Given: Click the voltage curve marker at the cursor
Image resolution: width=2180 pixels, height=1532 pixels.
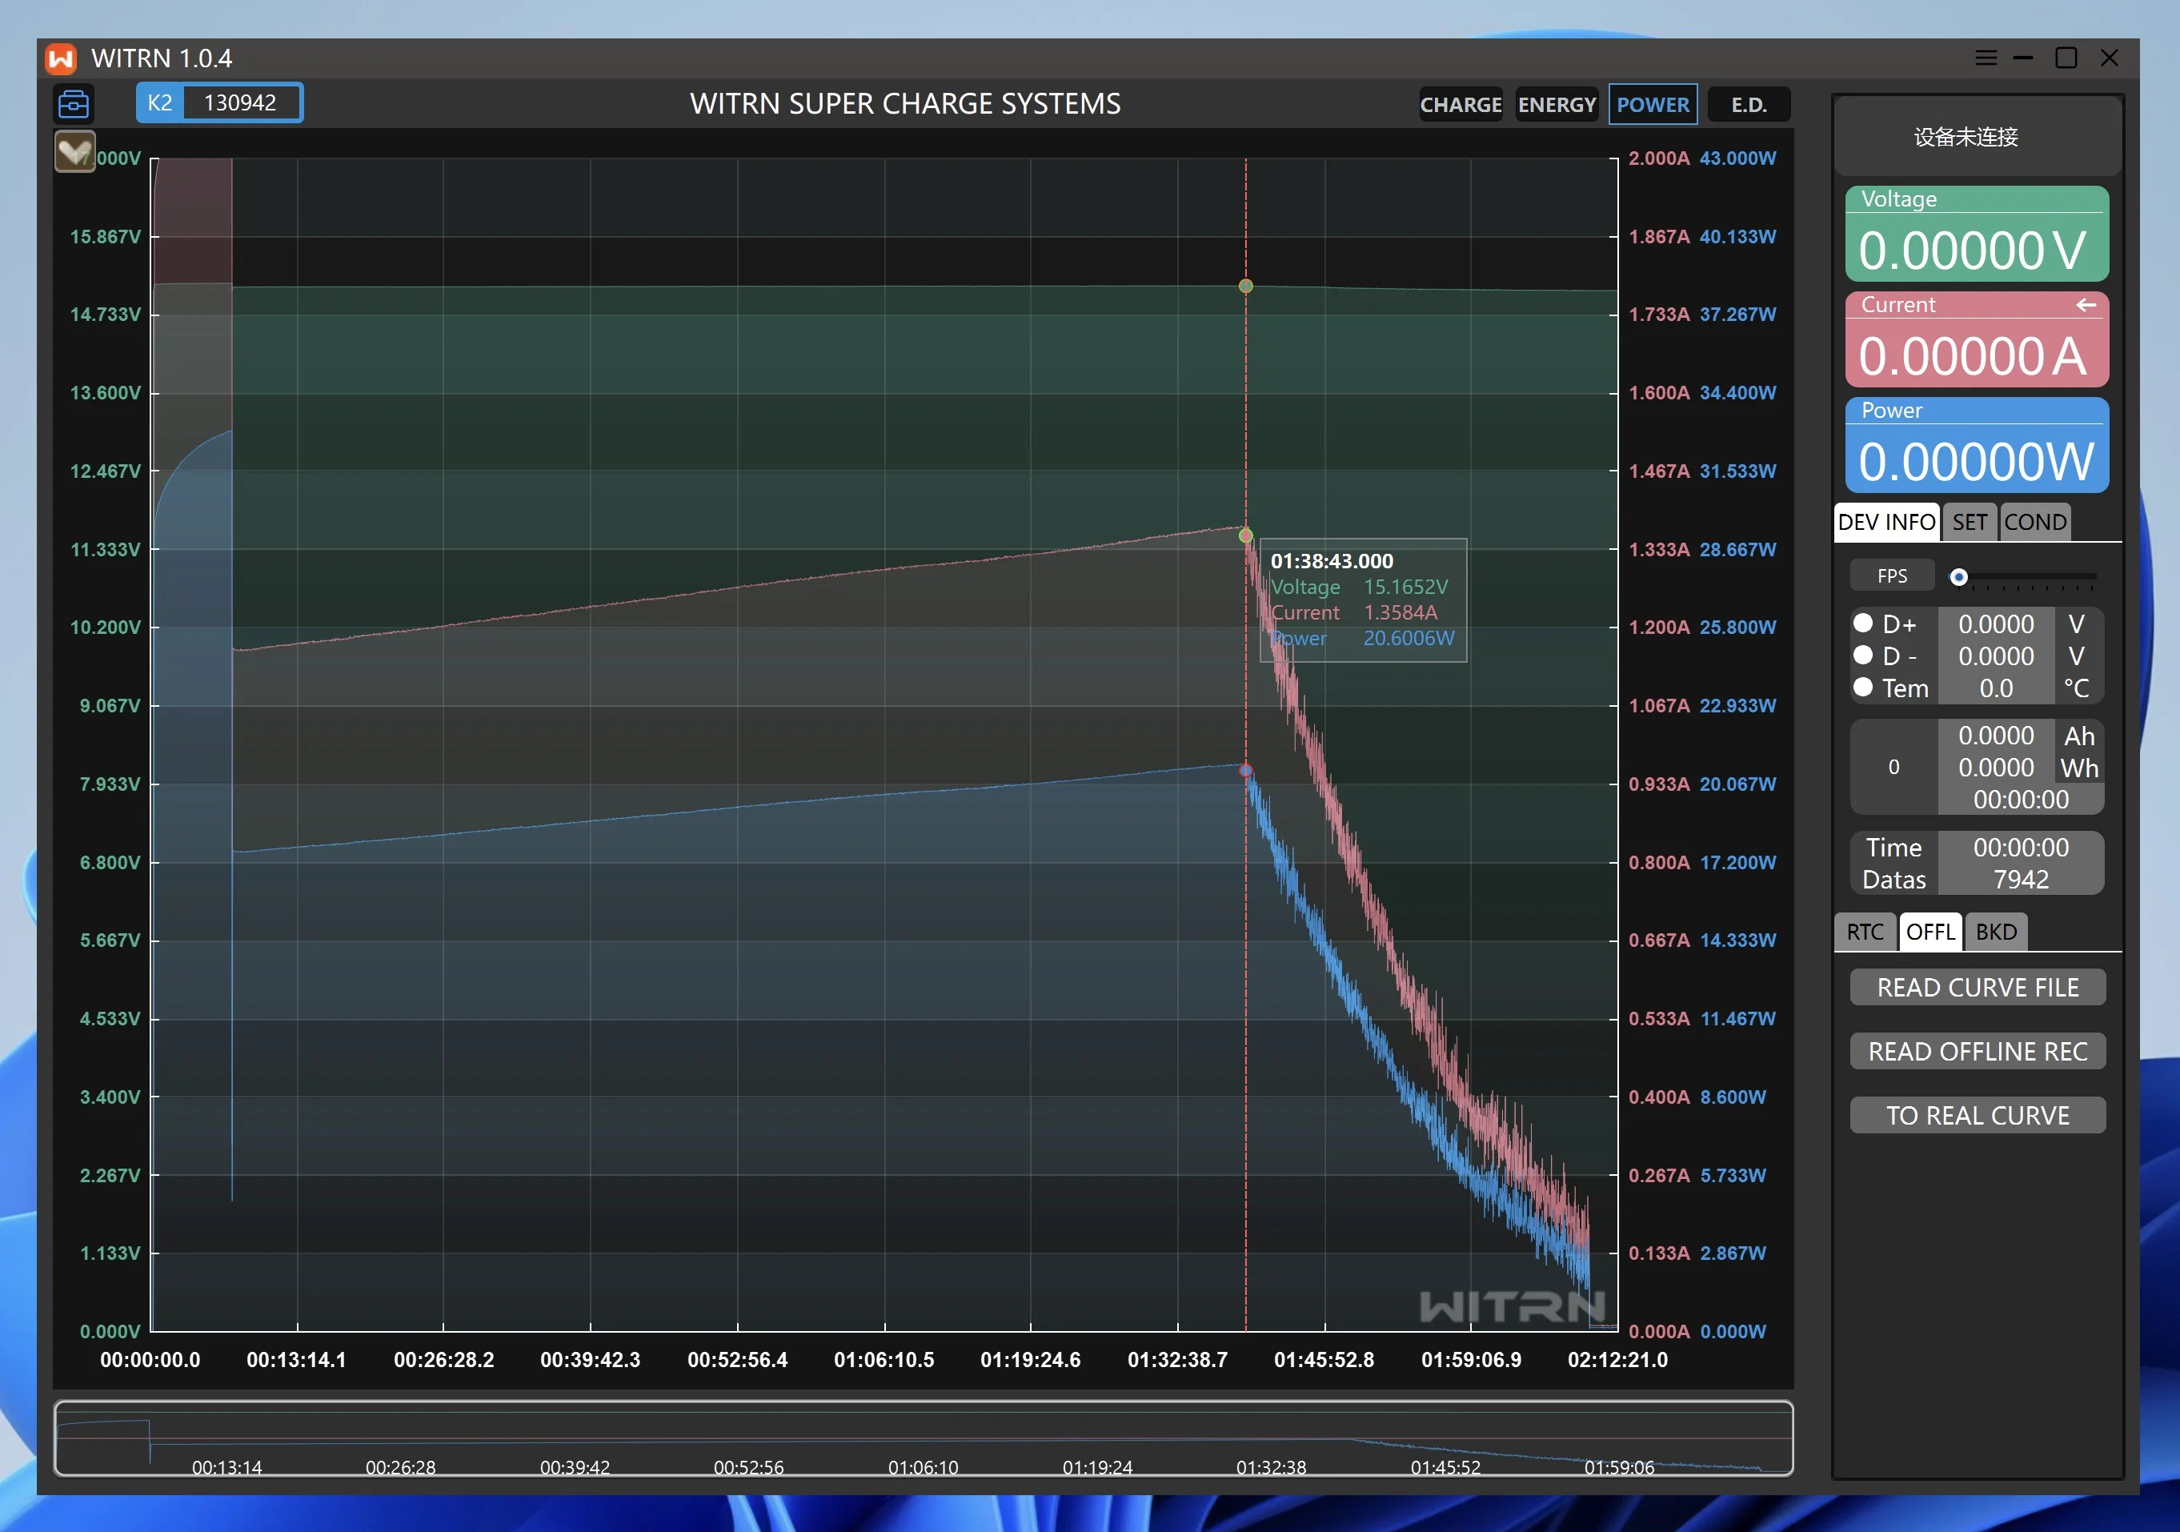Looking at the screenshot, I should 1246,286.
